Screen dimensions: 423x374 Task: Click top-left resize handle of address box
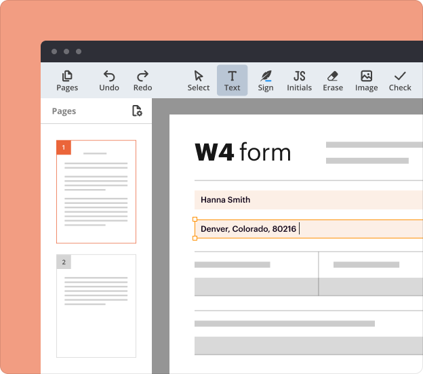(195, 220)
